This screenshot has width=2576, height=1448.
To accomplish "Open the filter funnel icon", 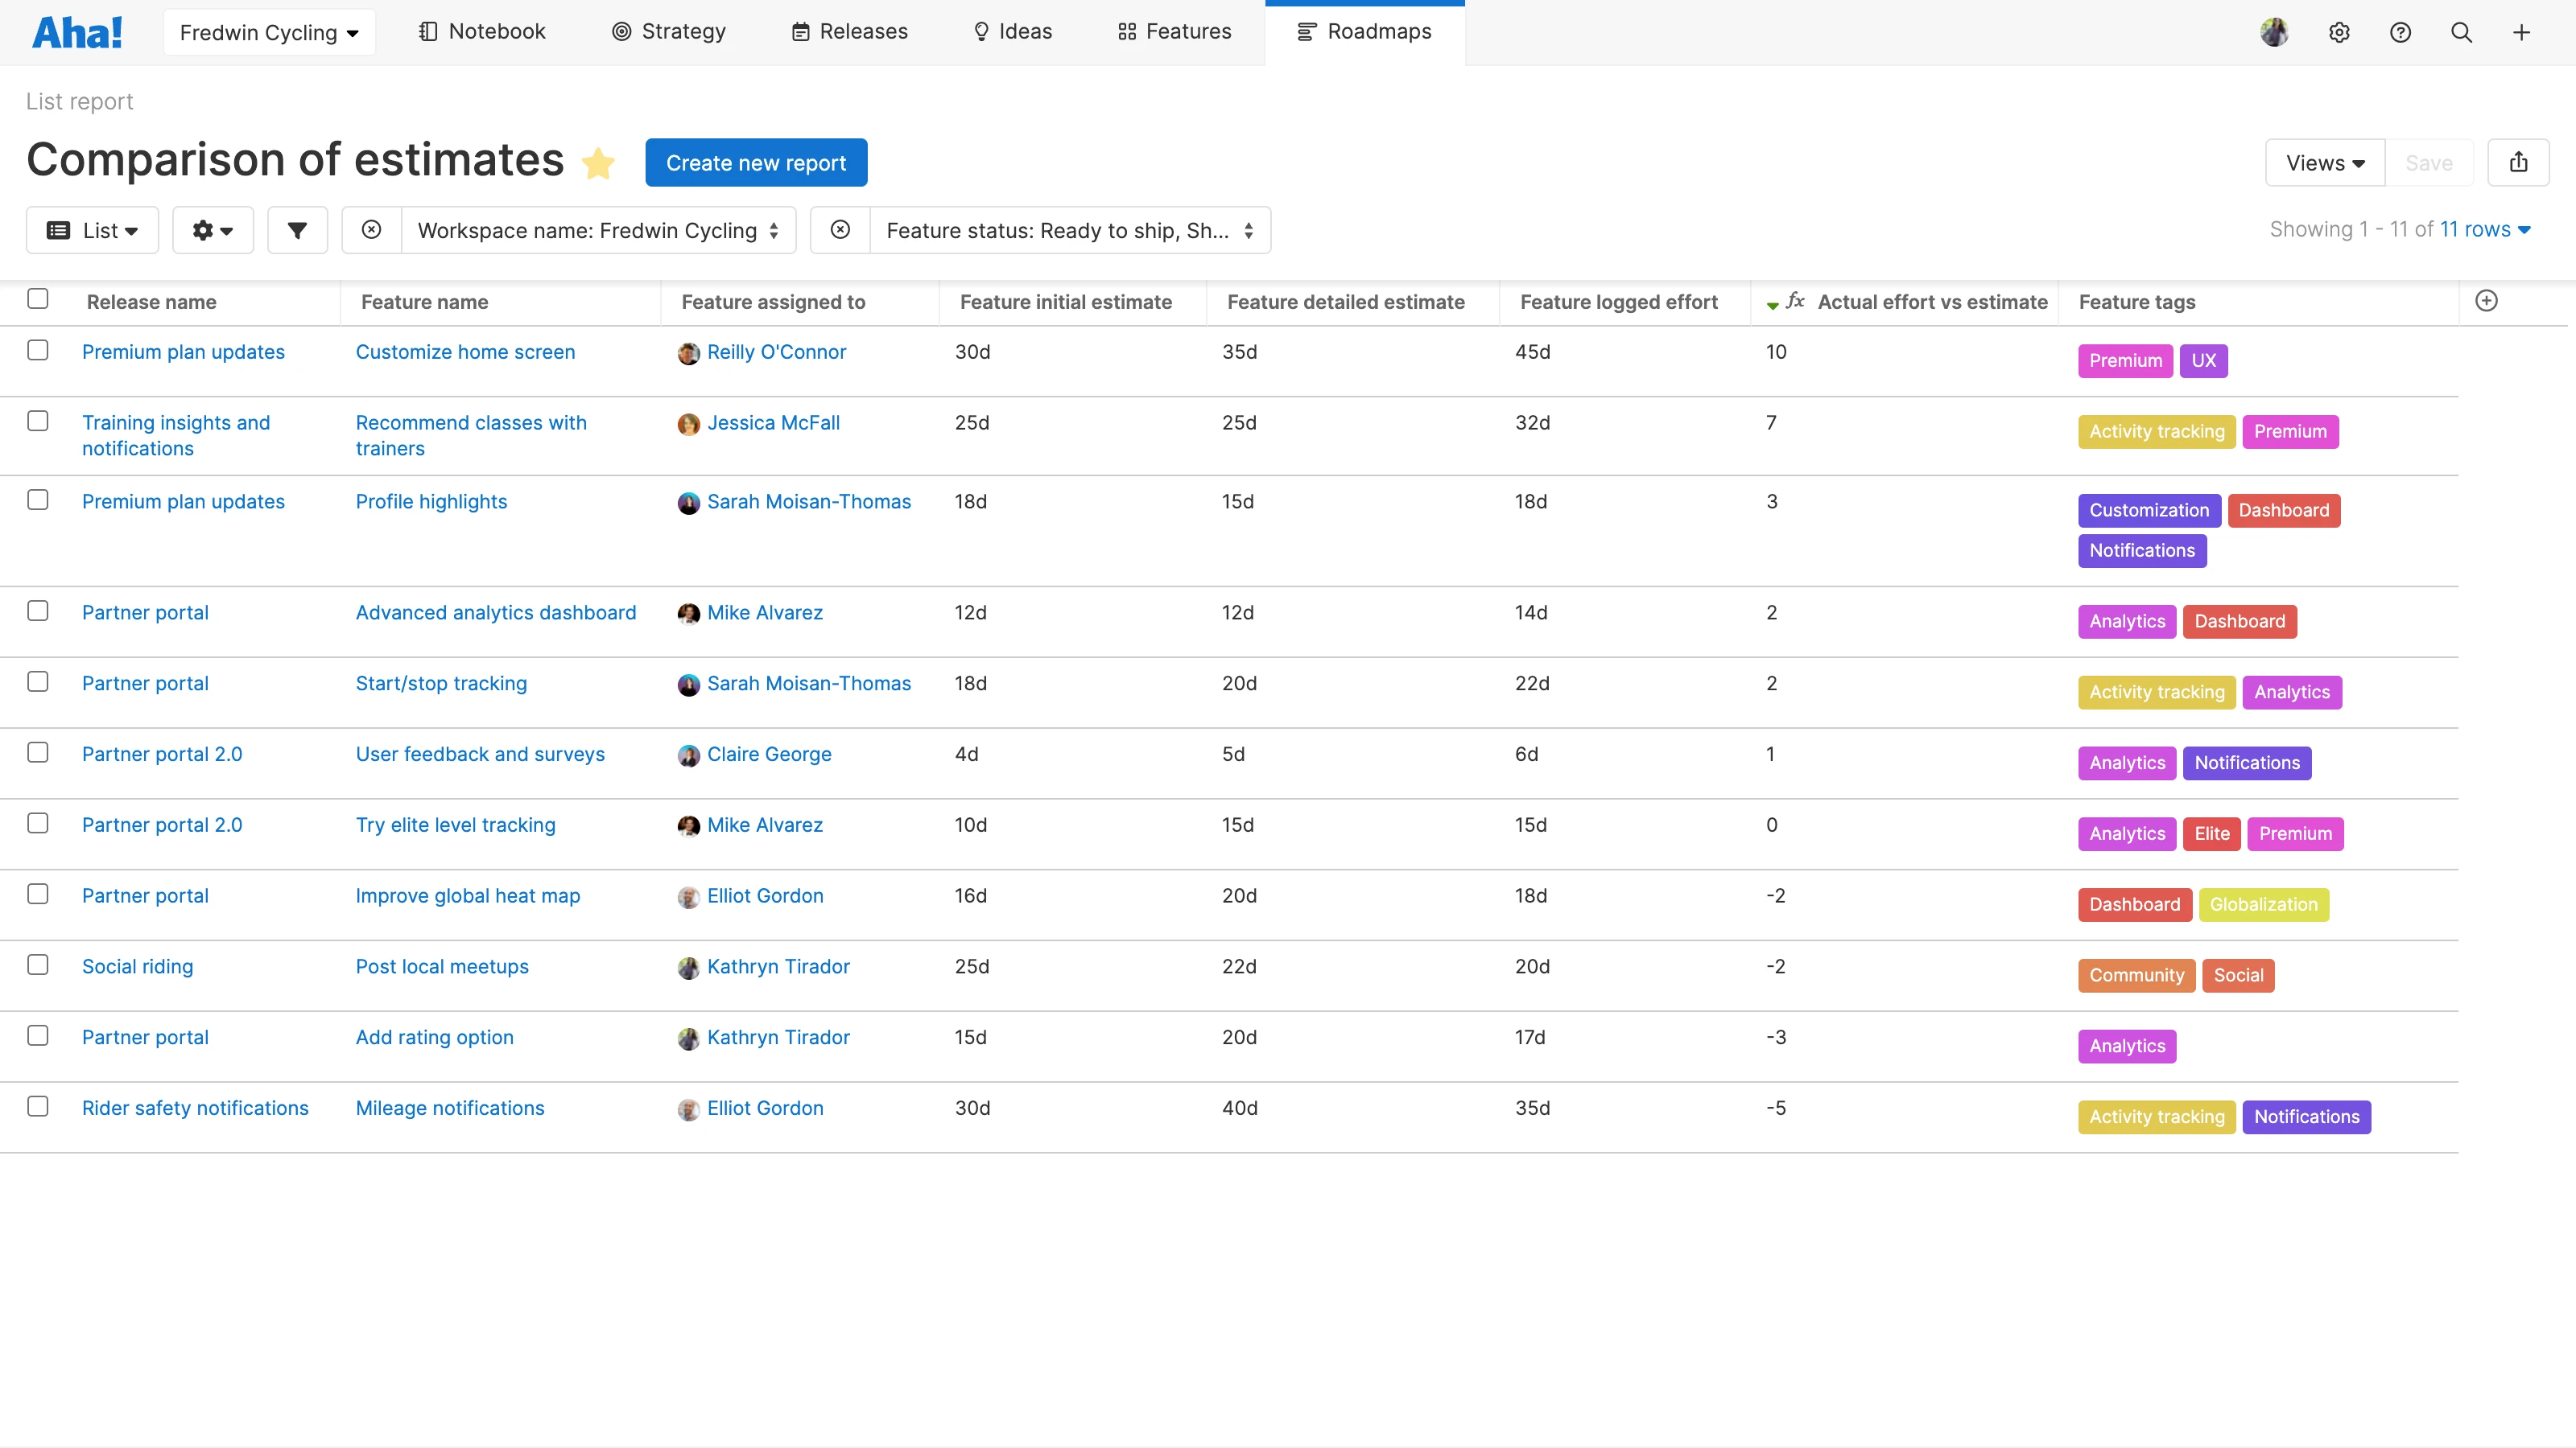I will tap(297, 230).
